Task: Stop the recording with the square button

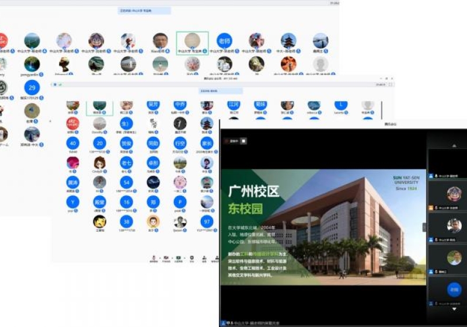Action: [243, 141]
